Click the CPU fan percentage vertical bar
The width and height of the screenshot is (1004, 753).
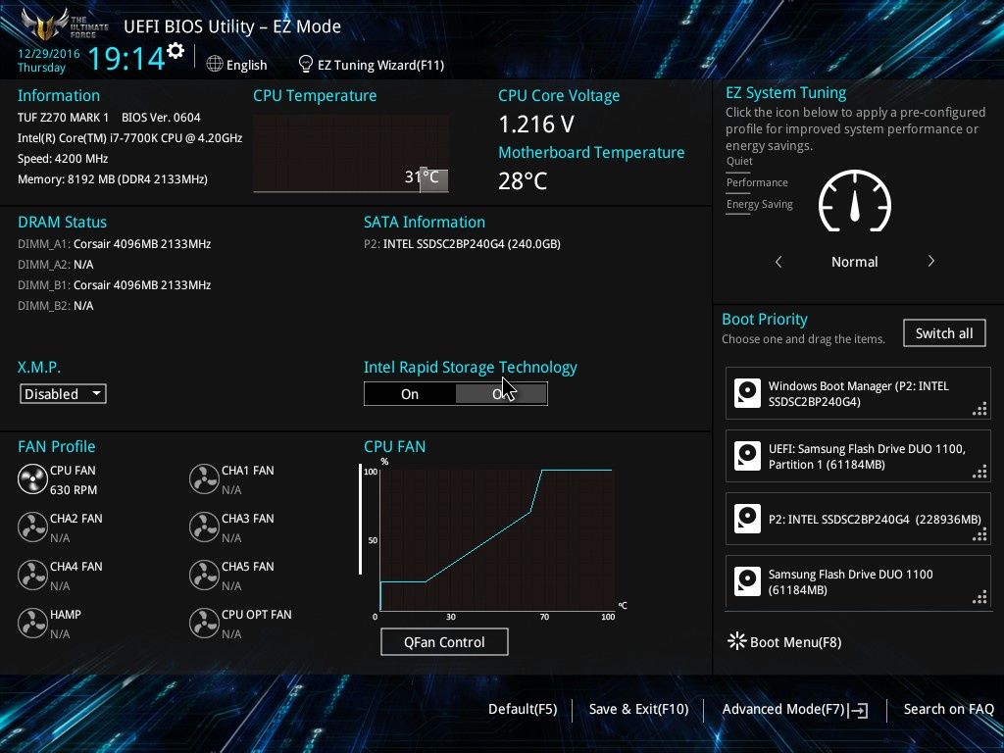point(361,520)
